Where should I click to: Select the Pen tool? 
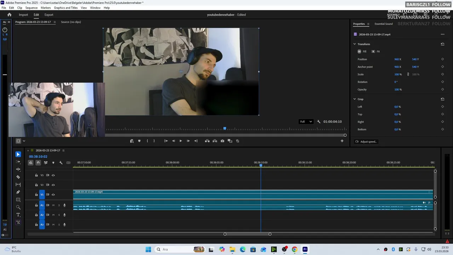pos(18,192)
